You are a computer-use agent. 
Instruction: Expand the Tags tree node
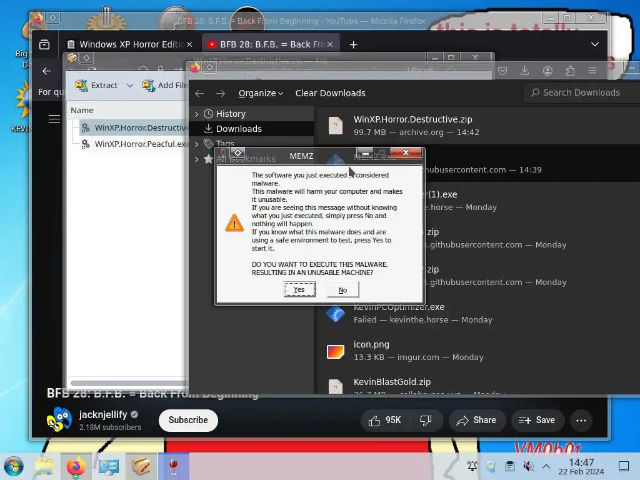[x=197, y=144]
